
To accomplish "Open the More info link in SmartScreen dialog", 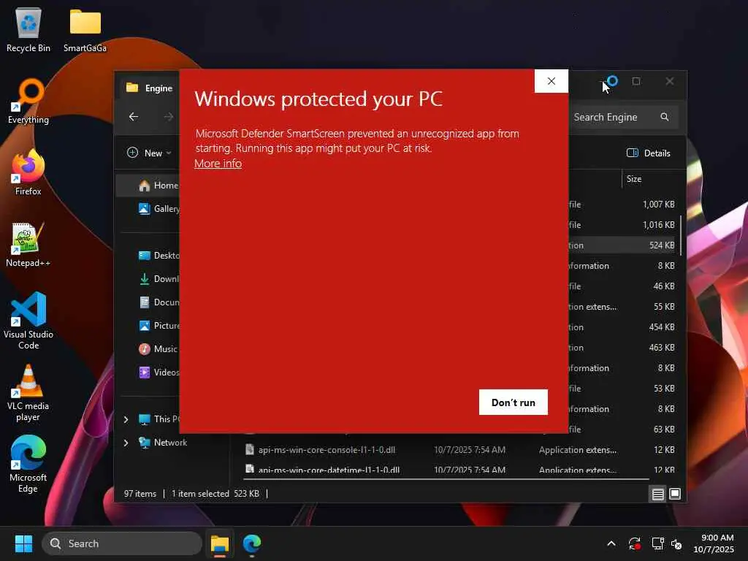I will 218,163.
